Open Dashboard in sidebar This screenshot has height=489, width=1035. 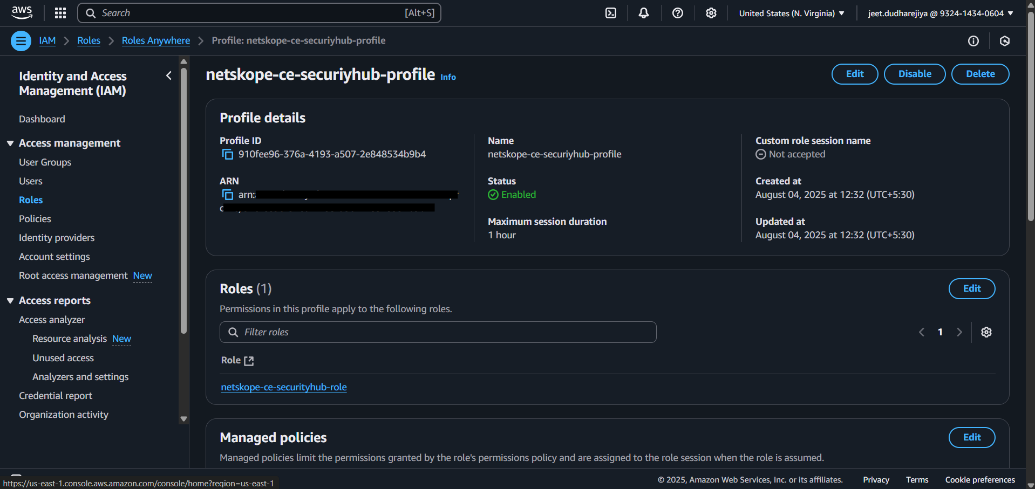(42, 119)
